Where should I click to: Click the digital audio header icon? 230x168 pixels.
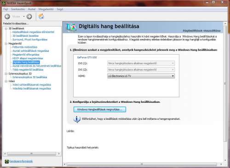[x=71, y=28]
